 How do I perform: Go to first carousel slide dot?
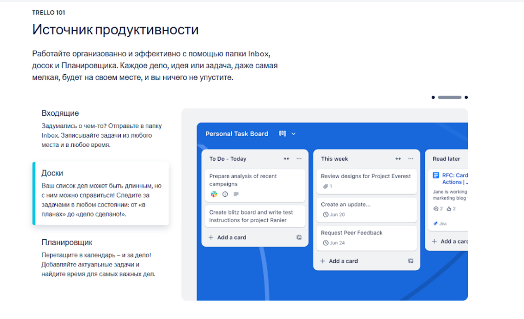433,97
